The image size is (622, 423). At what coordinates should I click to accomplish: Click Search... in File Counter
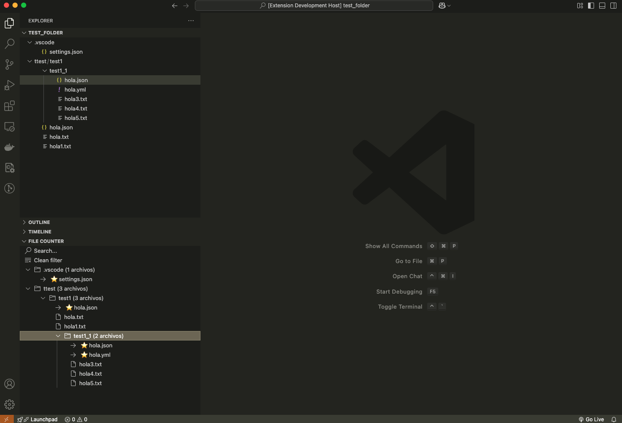tap(110, 251)
